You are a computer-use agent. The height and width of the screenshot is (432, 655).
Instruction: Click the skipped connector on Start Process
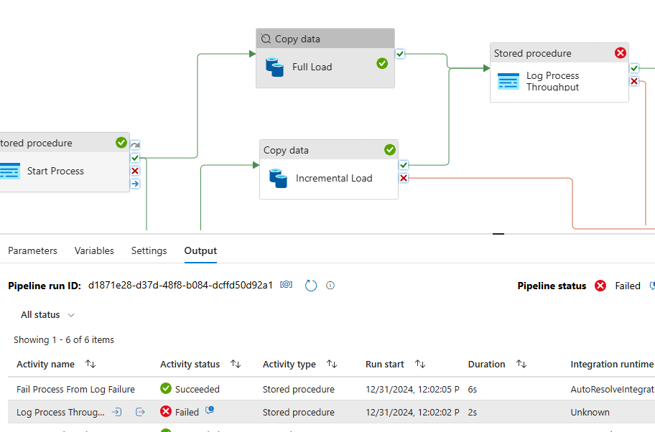point(135,144)
